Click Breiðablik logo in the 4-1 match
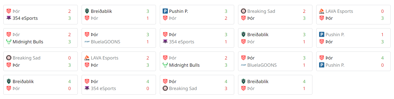This screenshot has height=99, width=394. pyautogui.click(x=243, y=82)
